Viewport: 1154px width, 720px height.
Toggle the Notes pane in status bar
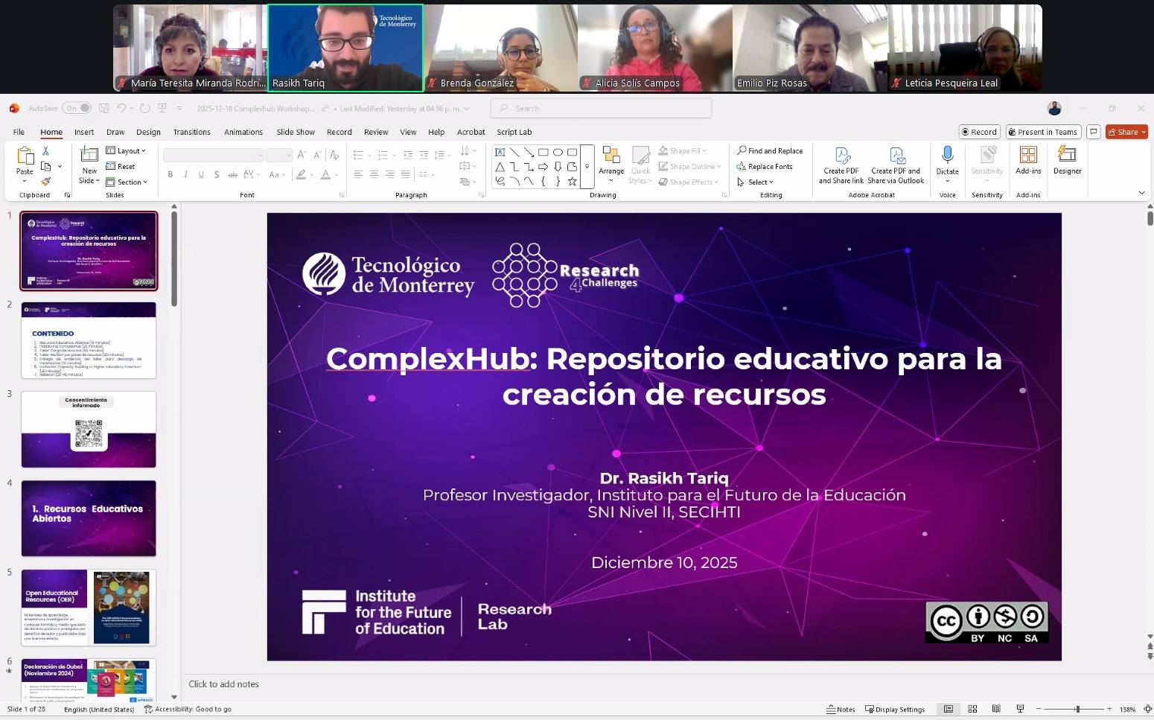pos(841,709)
